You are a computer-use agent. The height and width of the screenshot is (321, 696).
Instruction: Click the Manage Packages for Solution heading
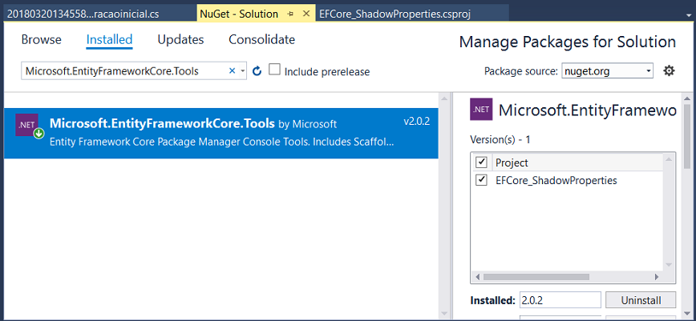pyautogui.click(x=567, y=42)
